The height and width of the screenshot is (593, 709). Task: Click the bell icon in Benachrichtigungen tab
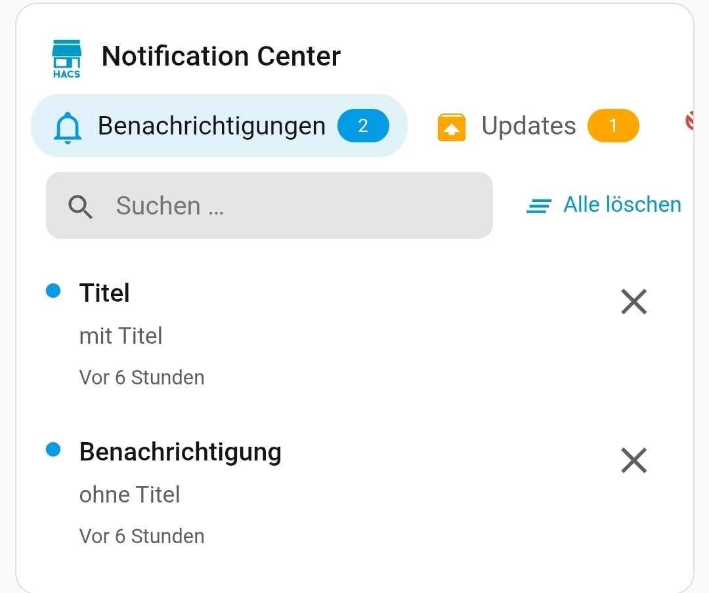tap(68, 128)
